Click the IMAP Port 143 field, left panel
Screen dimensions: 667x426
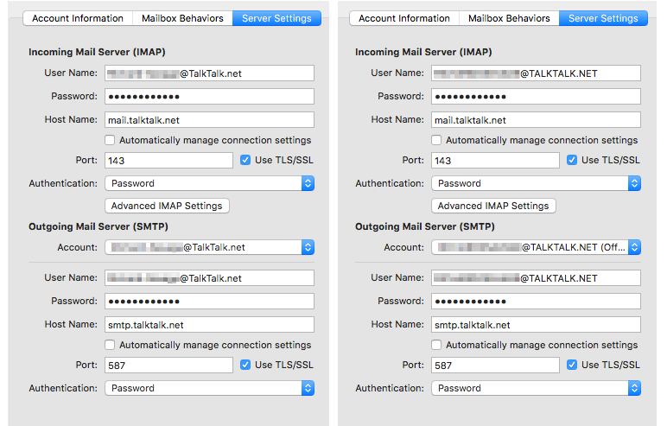coord(168,161)
